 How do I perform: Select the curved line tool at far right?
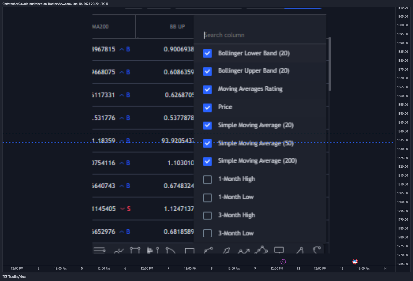pyautogui.click(x=317, y=250)
